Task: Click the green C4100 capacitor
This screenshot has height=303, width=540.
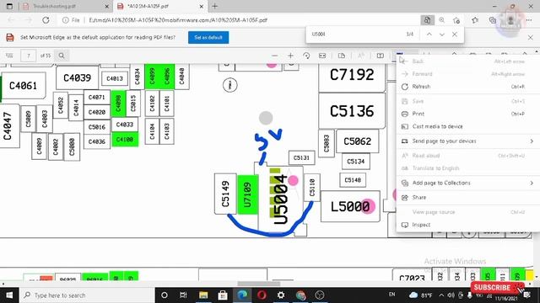Action: [x=125, y=140]
